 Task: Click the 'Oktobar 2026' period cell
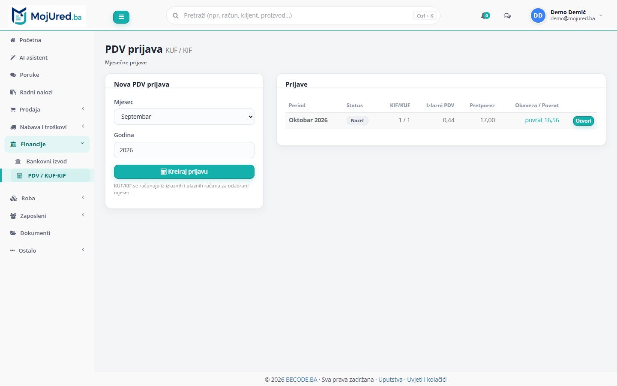(x=308, y=120)
